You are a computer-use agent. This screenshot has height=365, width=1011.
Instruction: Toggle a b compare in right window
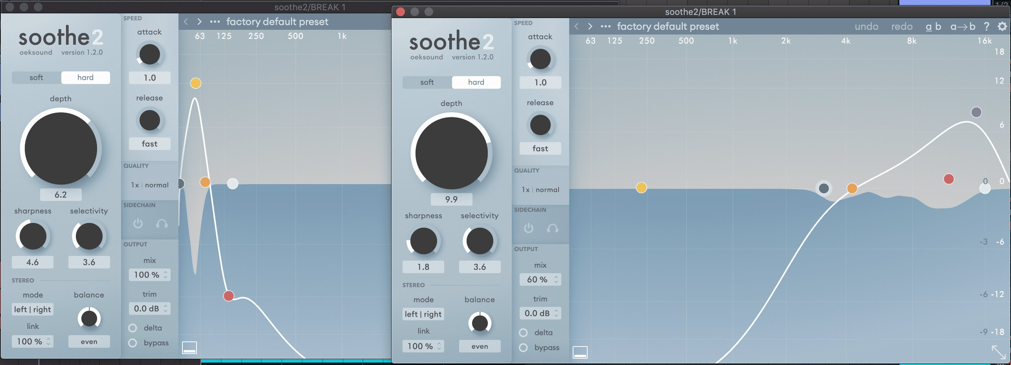[x=933, y=26]
